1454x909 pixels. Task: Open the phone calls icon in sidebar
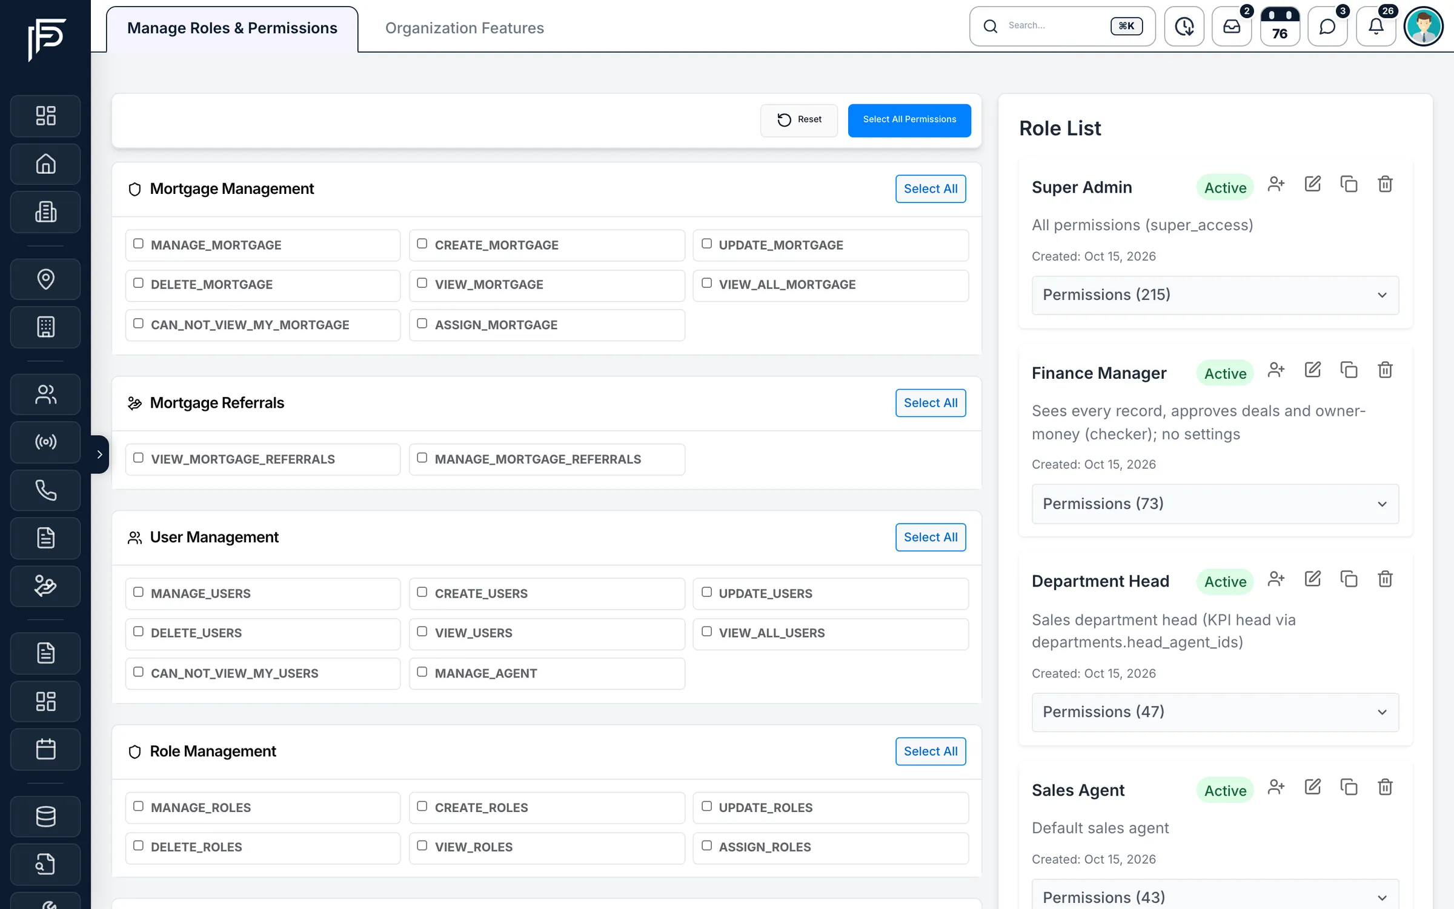(x=45, y=490)
